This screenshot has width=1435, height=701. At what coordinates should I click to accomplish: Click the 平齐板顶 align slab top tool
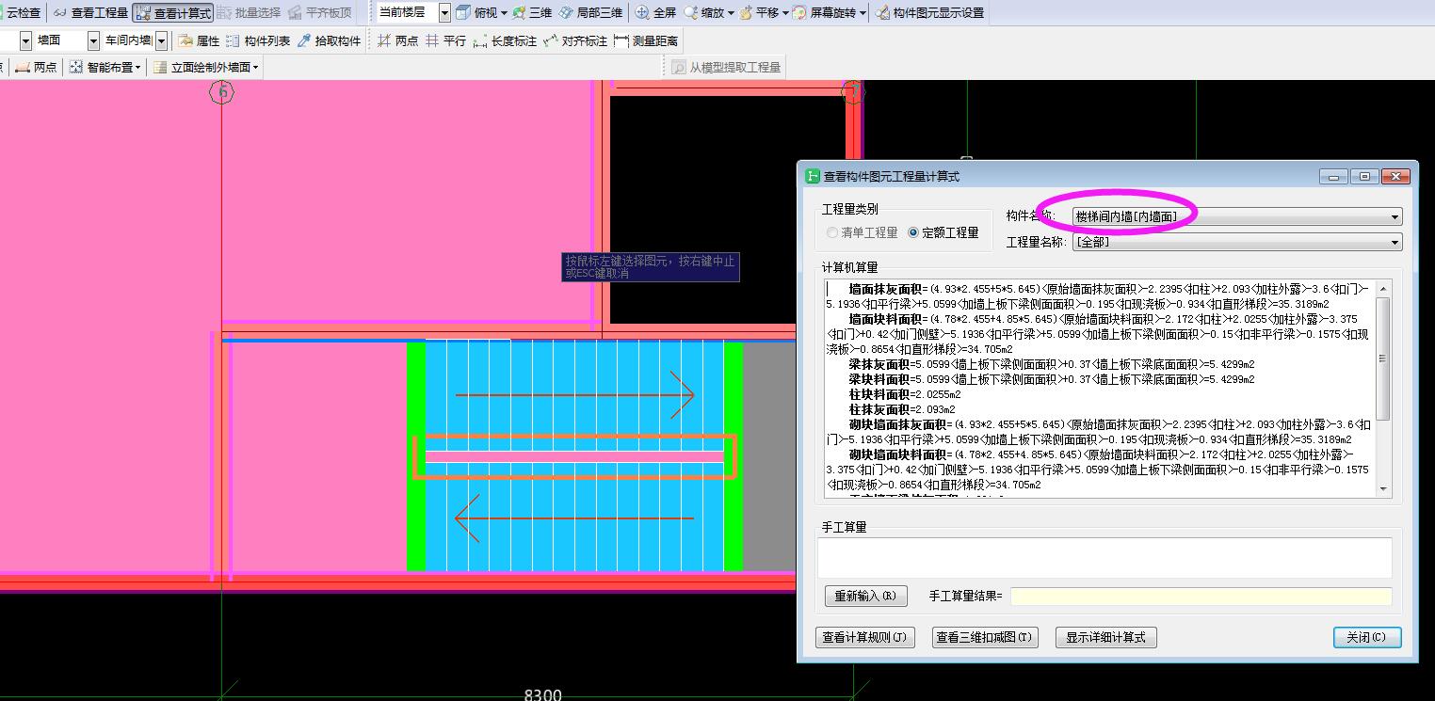(x=319, y=12)
